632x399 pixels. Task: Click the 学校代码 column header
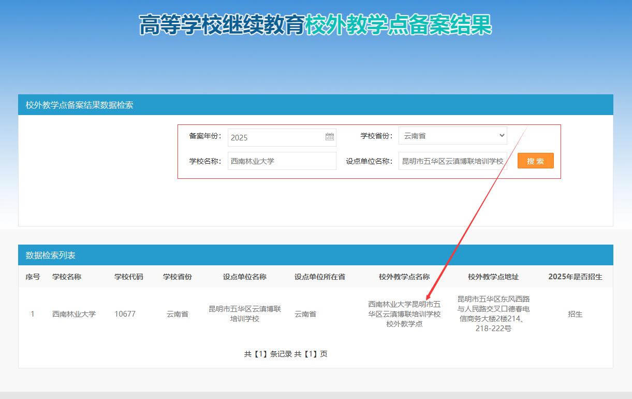129,277
